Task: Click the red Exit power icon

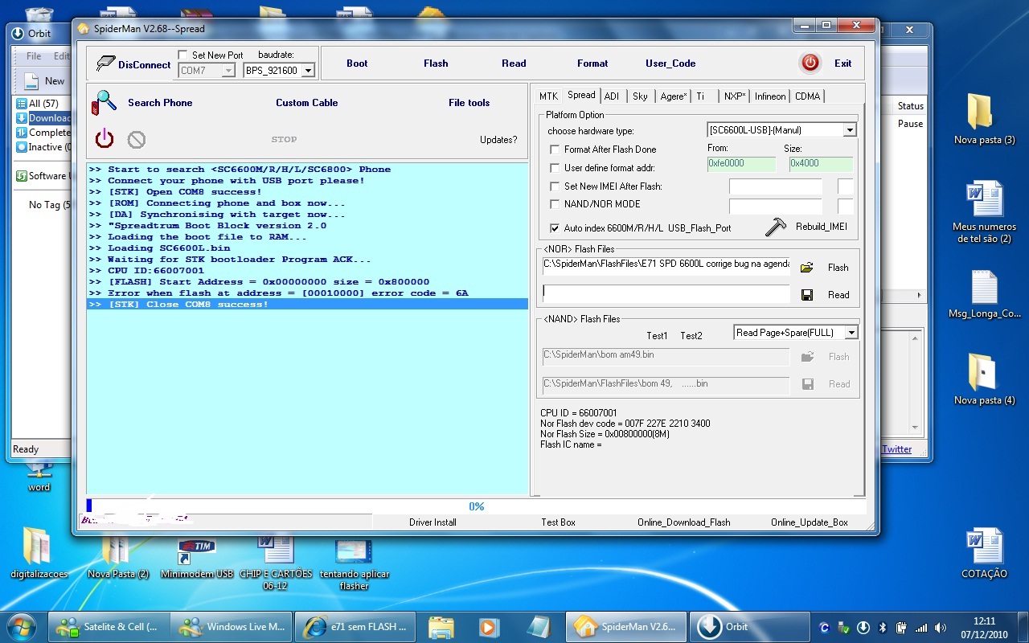Action: coord(810,63)
